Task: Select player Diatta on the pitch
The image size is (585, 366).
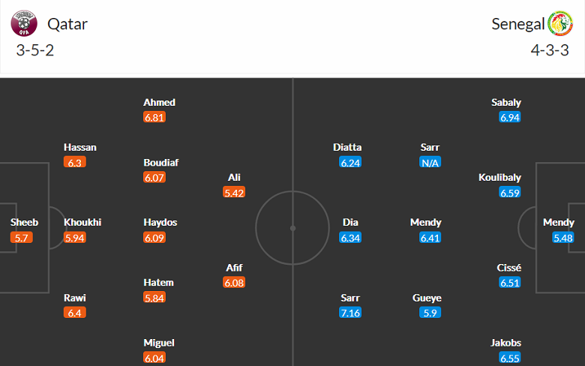Action: click(348, 148)
